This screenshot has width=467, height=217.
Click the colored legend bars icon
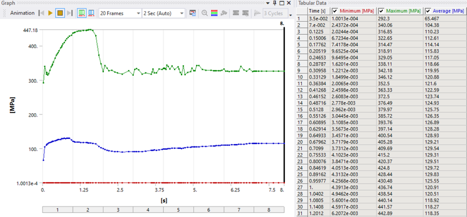coord(214,13)
